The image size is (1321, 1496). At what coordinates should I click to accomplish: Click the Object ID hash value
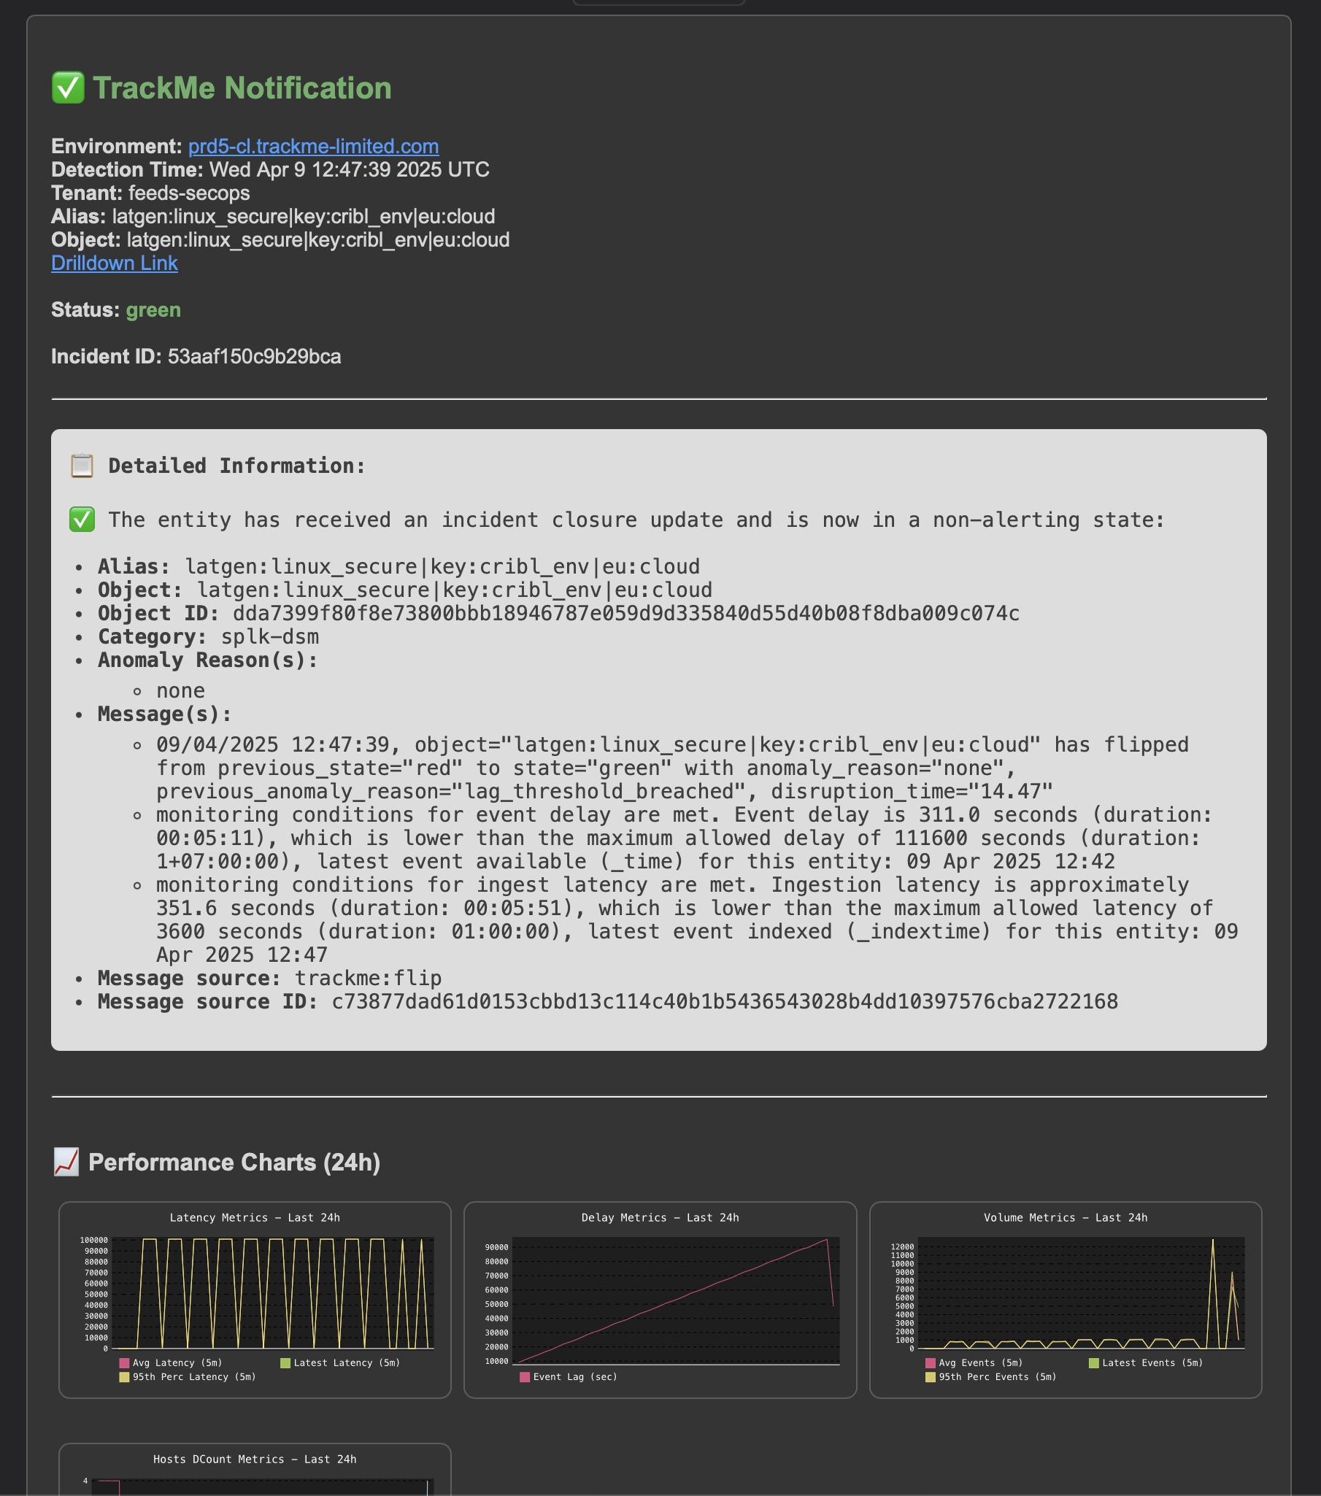625,613
